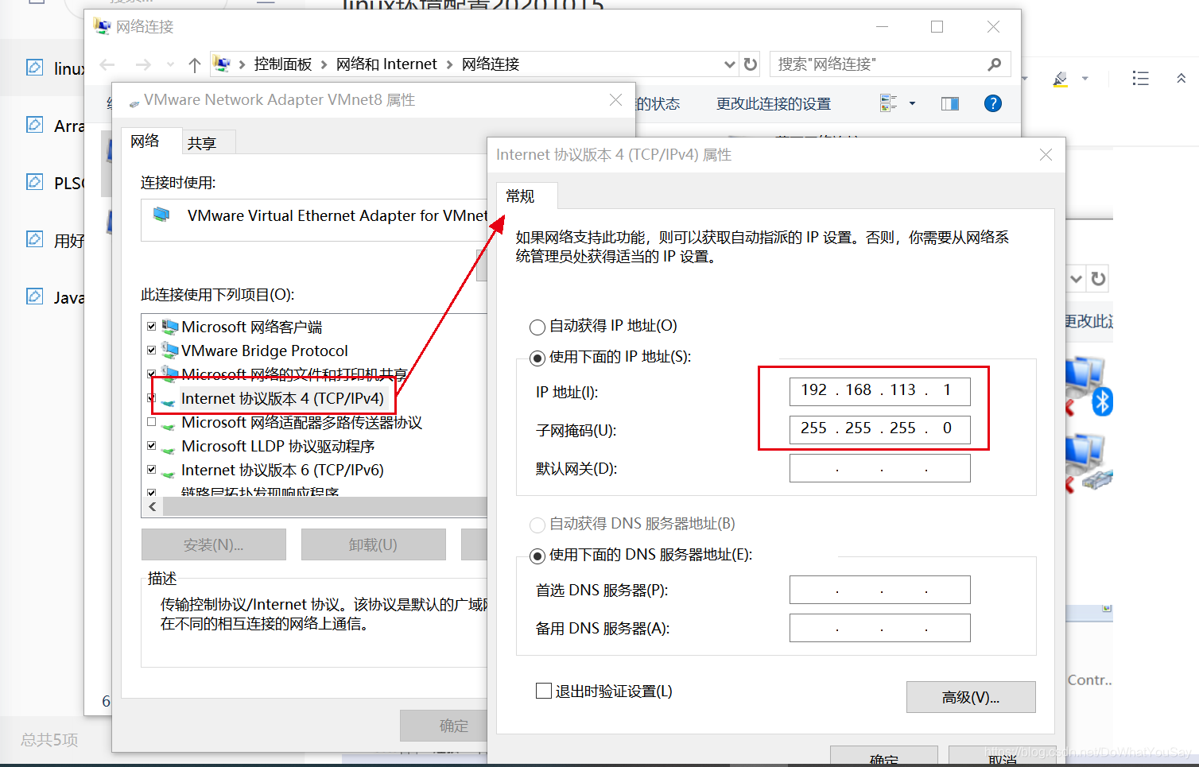The height and width of the screenshot is (767, 1199).
Task: Click 首选 DNS 服务器 input field
Action: coord(879,590)
